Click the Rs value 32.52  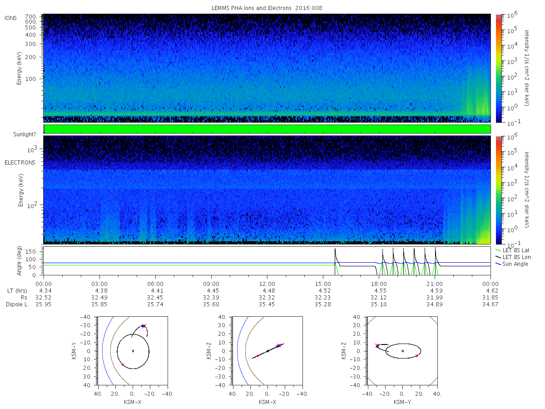click(44, 297)
